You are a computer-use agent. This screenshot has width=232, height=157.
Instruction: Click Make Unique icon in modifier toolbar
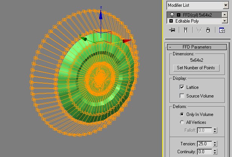coord(198,30)
